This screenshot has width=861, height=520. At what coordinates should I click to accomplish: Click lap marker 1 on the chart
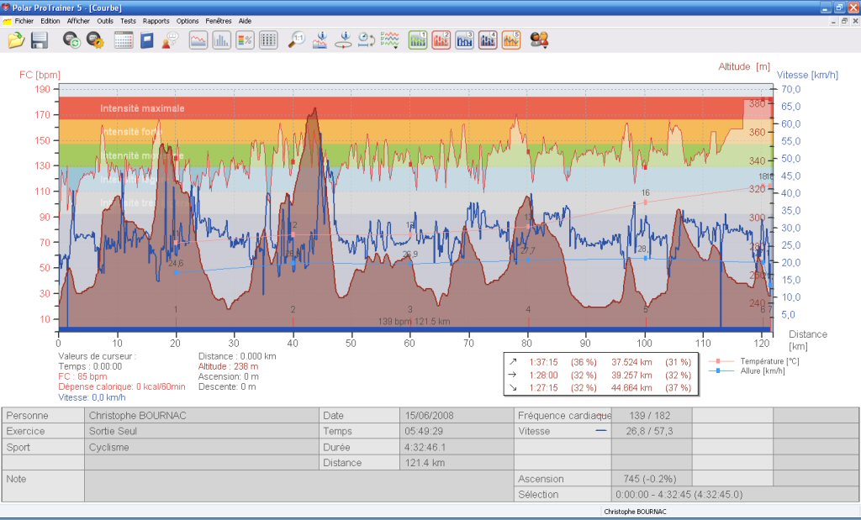tap(176, 309)
